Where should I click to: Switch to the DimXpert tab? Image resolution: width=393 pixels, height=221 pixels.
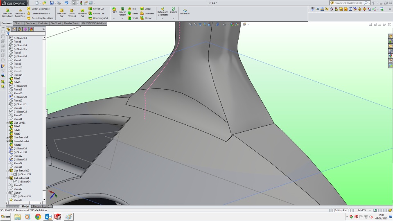pos(56,23)
